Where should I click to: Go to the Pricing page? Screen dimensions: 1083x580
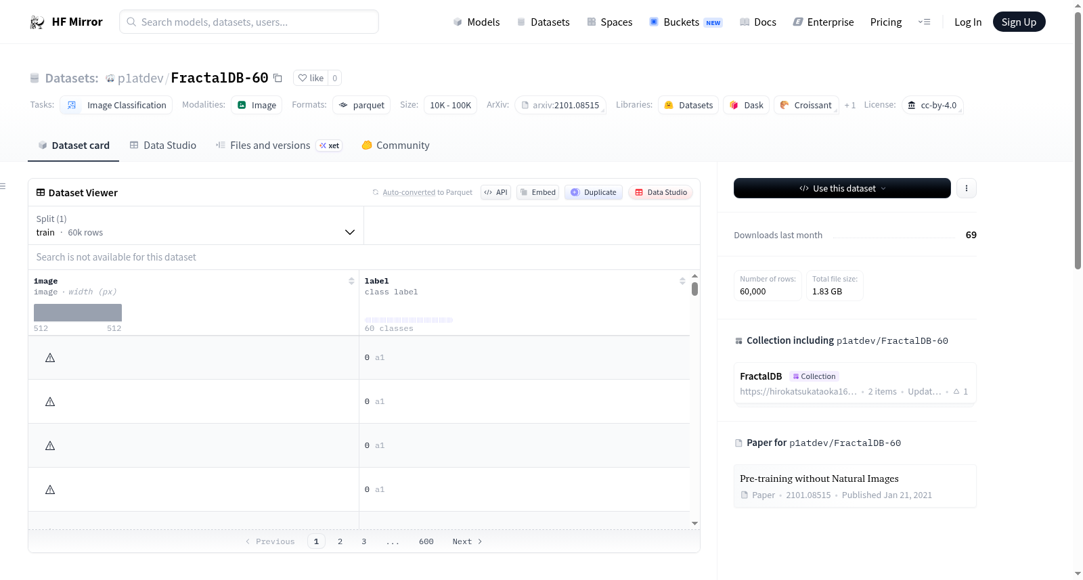click(x=886, y=22)
